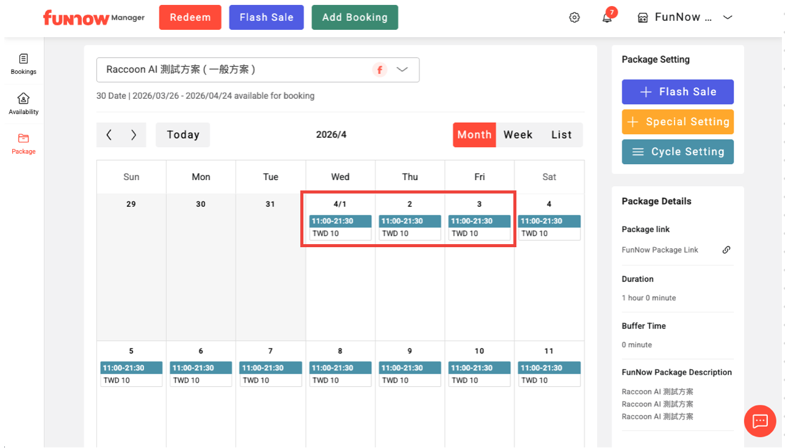Go to previous month arrow
This screenshot has width=785, height=448.
pos(109,135)
